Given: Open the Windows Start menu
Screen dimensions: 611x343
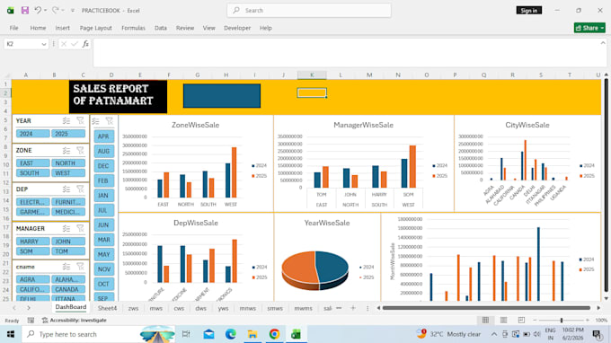Looking at the screenshot, I should [x=11, y=334].
